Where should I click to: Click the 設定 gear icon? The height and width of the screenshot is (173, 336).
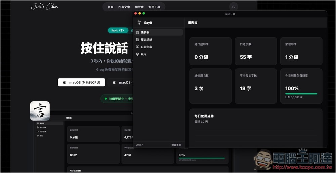pos(137,54)
